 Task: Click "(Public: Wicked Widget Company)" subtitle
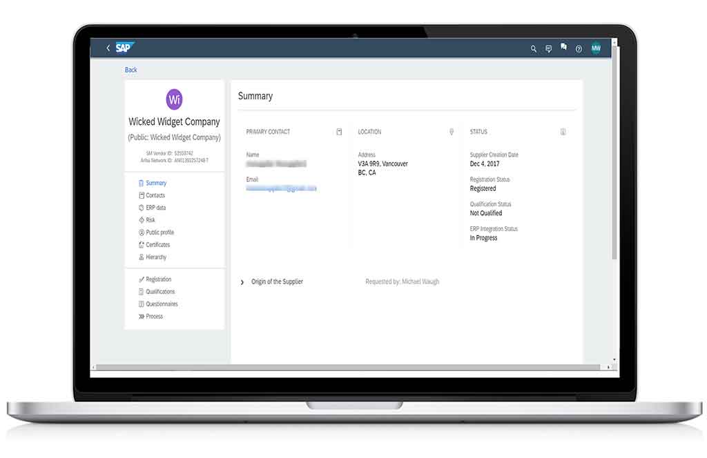pos(174,137)
